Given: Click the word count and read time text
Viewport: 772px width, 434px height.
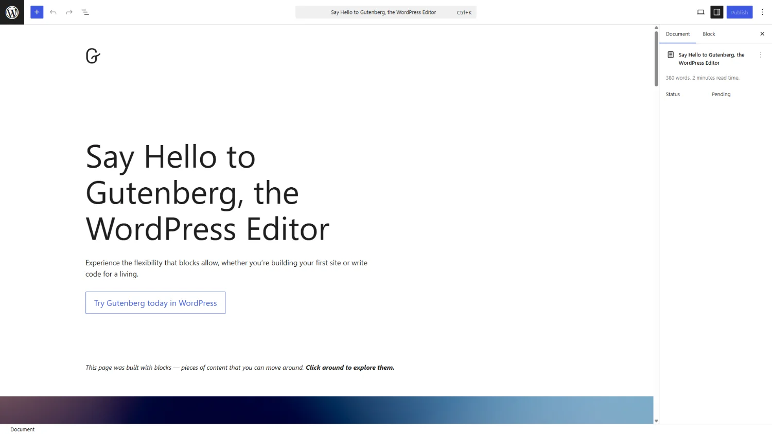Looking at the screenshot, I should coord(703,78).
